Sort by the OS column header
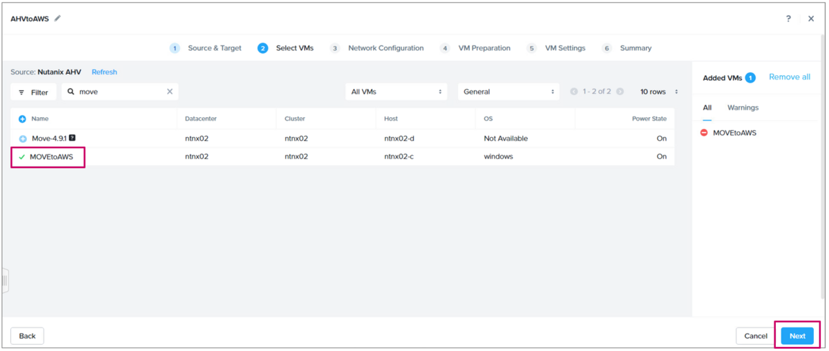This screenshot has width=829, height=351. 488,119
